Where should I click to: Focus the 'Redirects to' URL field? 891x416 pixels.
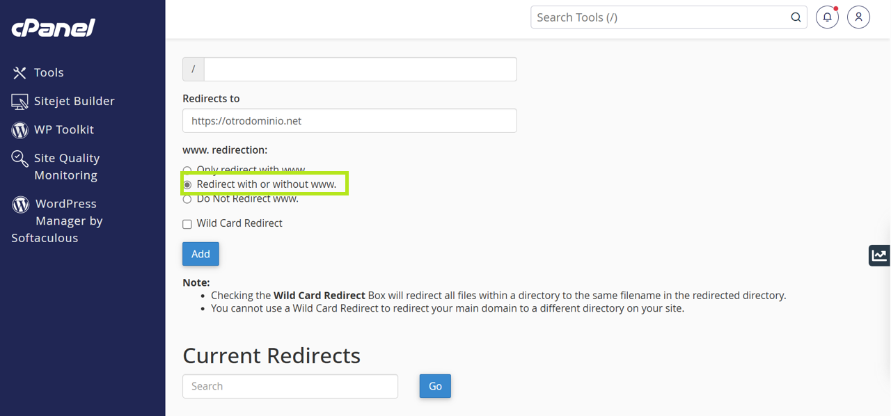(349, 121)
